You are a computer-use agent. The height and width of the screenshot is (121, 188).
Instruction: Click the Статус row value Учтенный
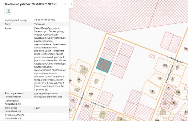(x=39, y=24)
